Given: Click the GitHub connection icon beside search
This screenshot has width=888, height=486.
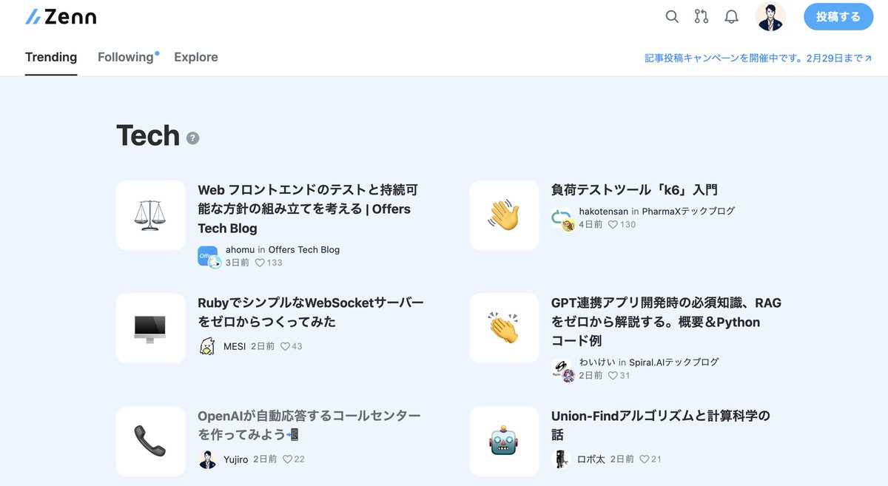Looking at the screenshot, I should (701, 16).
